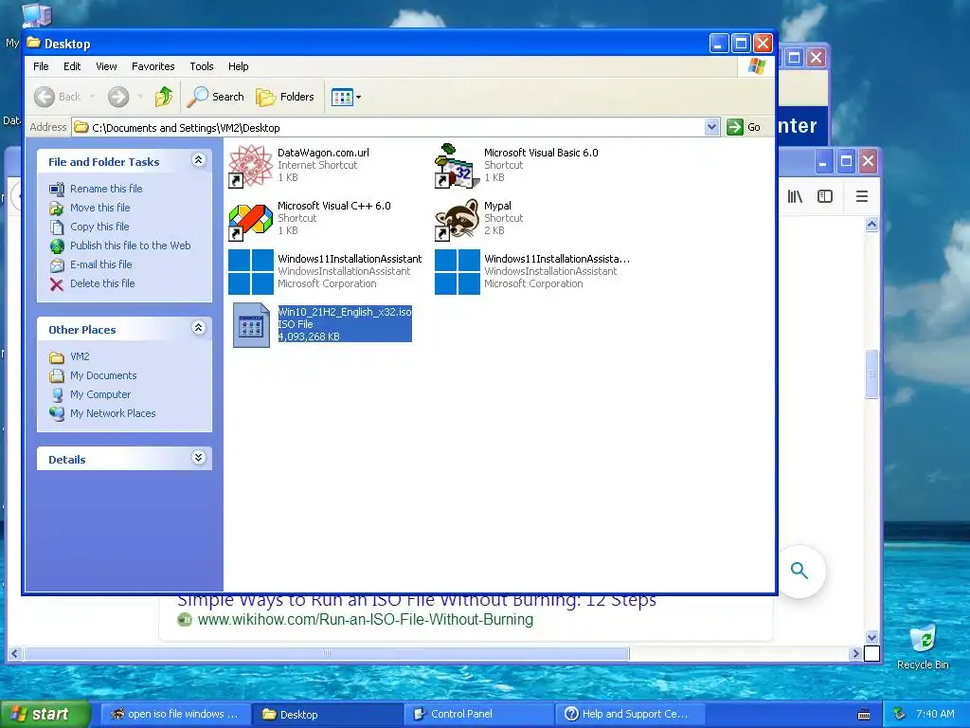The image size is (970, 728).
Task: Click the Rename this file icon
Action: coord(57,189)
